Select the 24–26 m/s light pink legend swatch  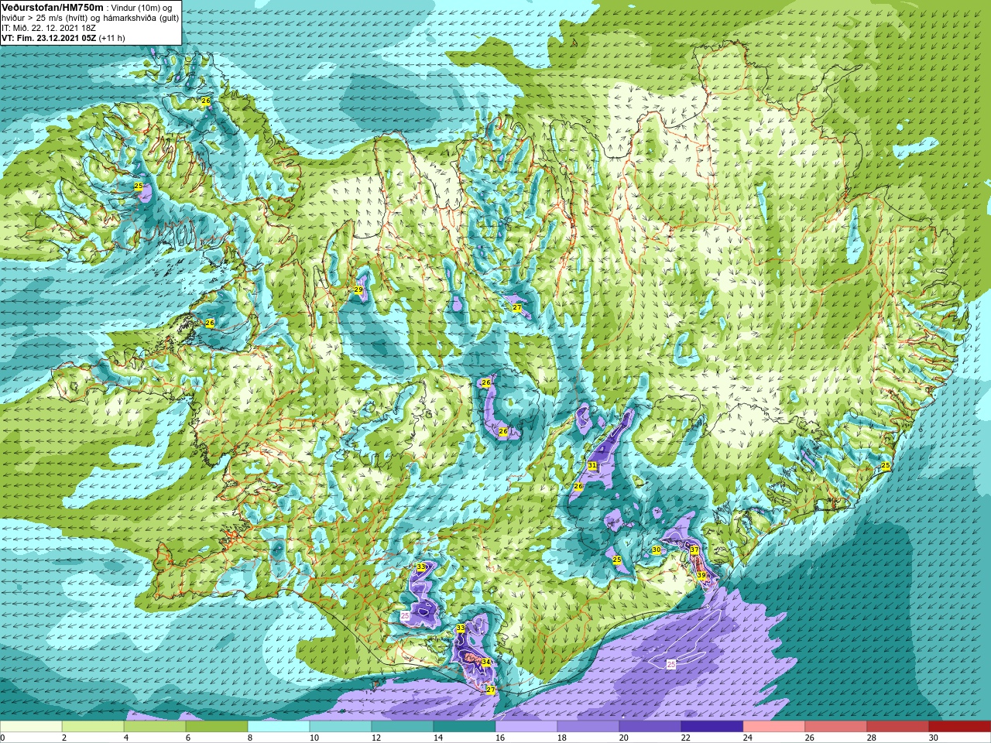774,726
